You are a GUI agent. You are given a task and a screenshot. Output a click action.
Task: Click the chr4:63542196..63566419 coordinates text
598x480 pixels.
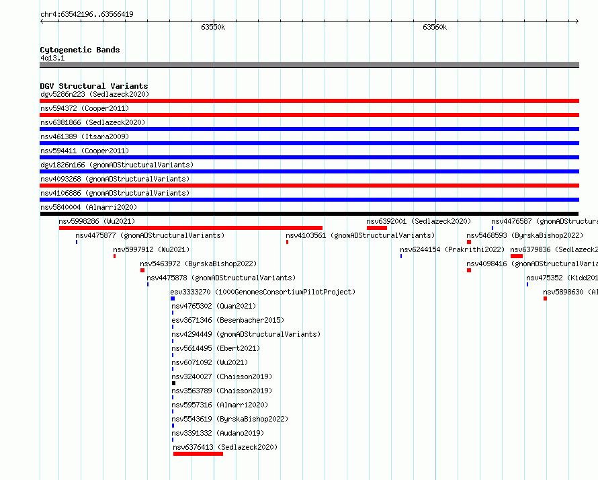click(87, 14)
